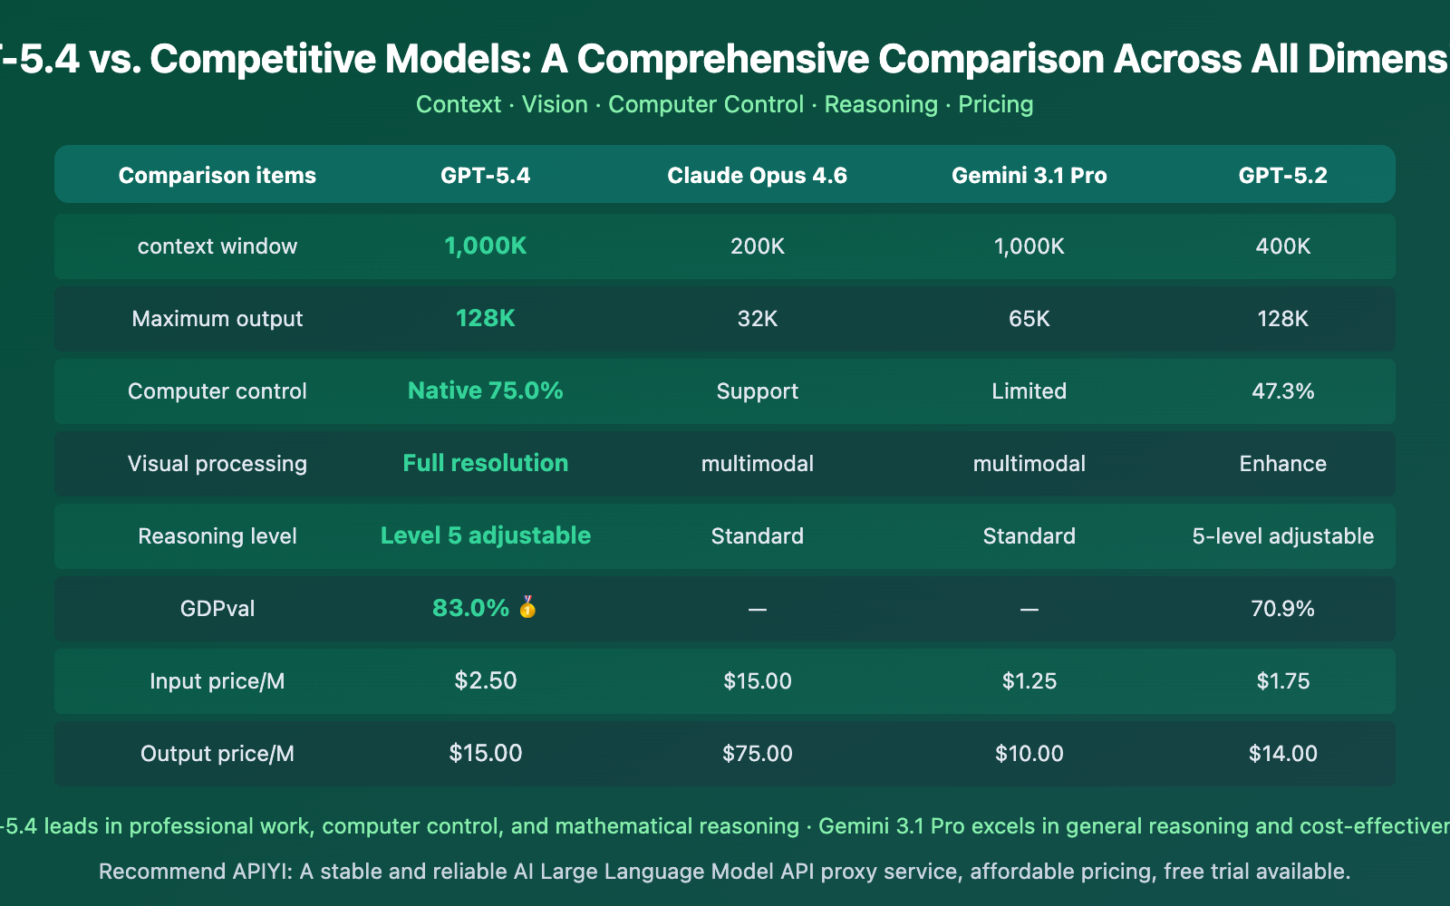Screen dimensions: 1450x906
Task: Select the Full resolution cell
Action: coord(486,463)
